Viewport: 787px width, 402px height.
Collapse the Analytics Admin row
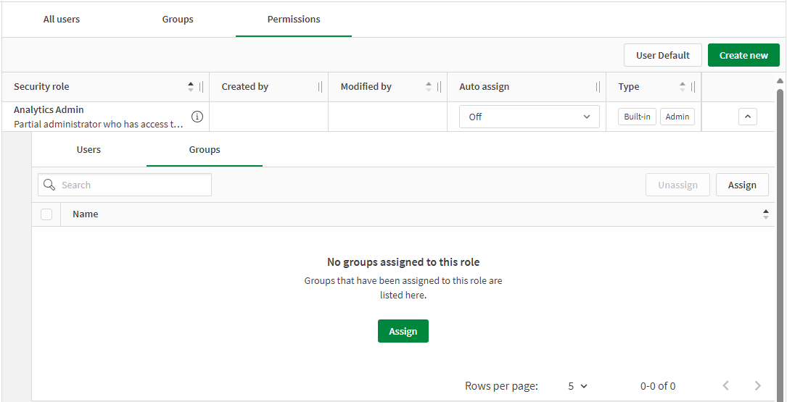(x=747, y=117)
